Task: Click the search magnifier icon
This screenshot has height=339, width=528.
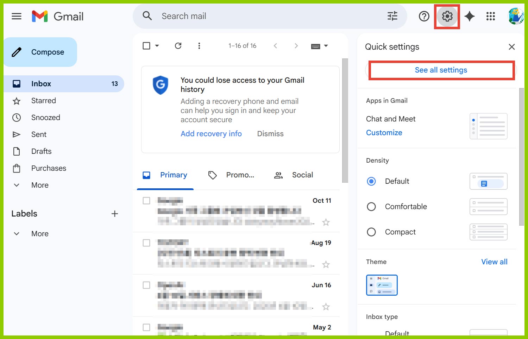Action: (147, 16)
